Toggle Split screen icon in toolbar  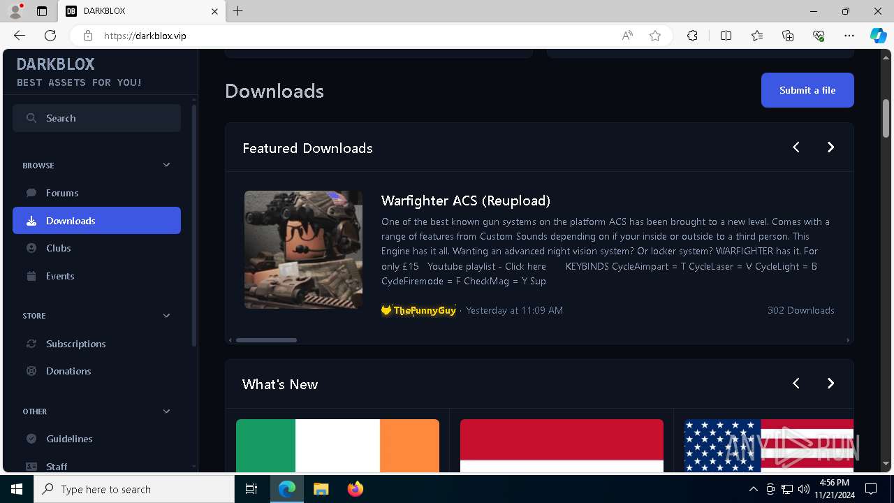726,36
